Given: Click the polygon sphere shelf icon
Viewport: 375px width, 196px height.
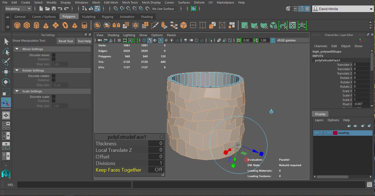Looking at the screenshot, I should pyautogui.click(x=17, y=25).
